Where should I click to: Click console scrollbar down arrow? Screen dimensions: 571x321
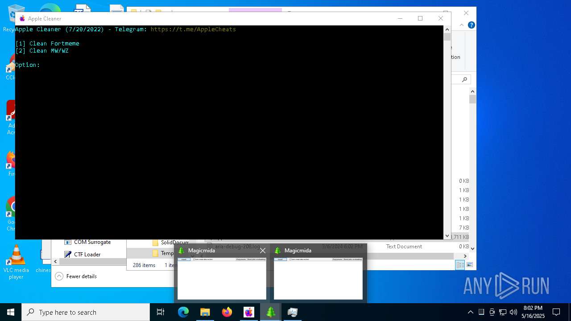[x=447, y=236]
